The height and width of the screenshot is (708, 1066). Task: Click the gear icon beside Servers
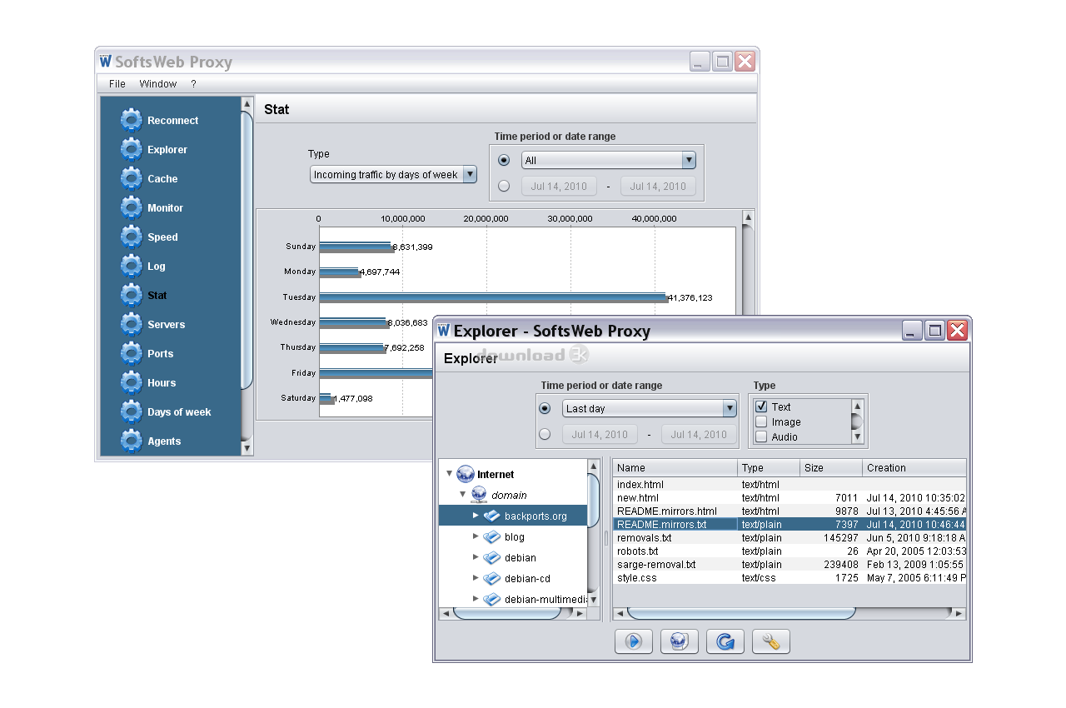(x=131, y=324)
